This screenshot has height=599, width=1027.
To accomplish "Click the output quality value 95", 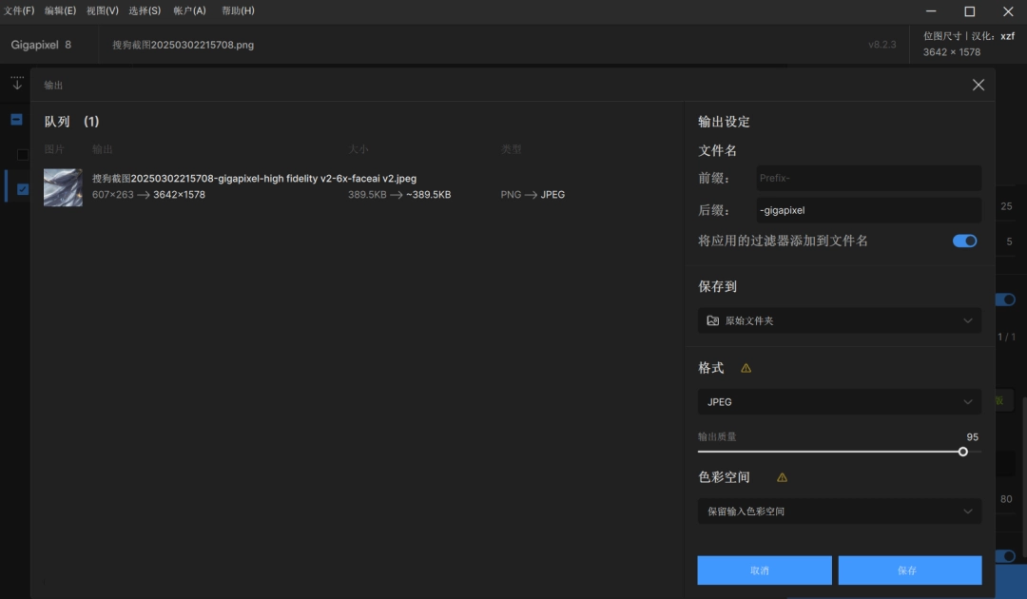I will 972,436.
